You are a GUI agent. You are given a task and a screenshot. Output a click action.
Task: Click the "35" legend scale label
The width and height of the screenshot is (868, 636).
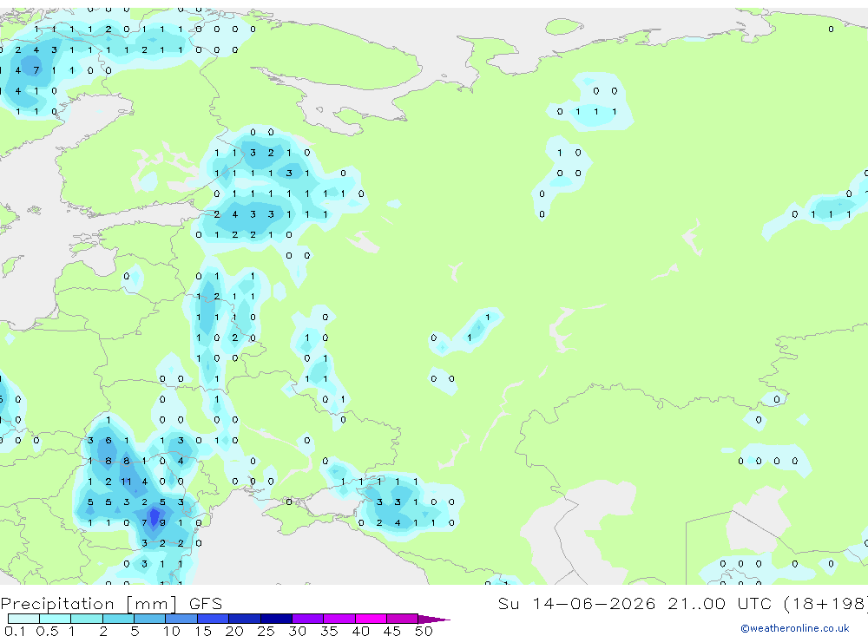329,631
